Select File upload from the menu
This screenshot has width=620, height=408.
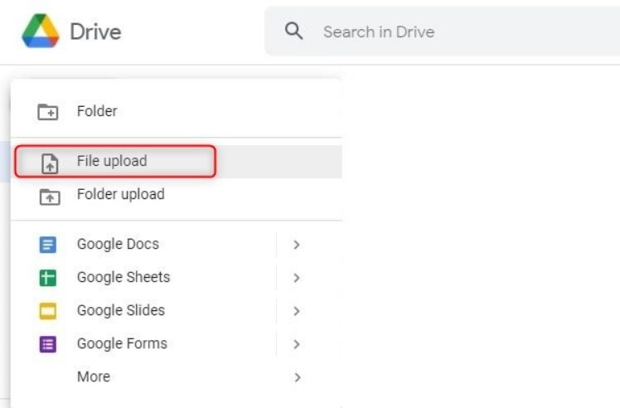[x=112, y=161]
